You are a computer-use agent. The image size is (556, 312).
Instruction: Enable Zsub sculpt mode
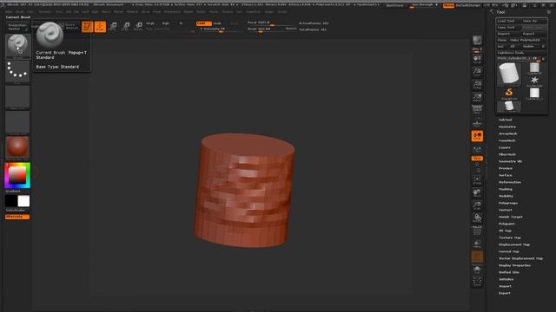pos(217,23)
